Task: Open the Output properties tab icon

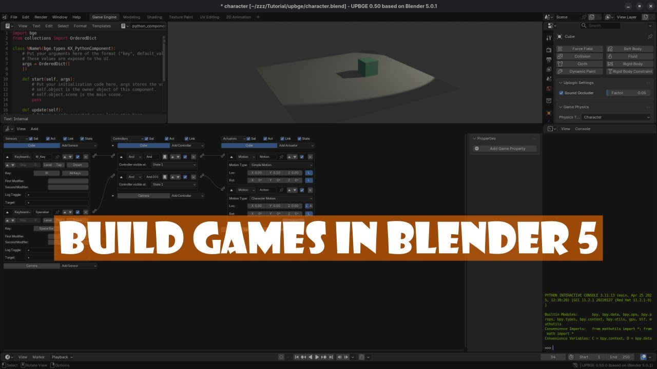Action: (x=549, y=60)
